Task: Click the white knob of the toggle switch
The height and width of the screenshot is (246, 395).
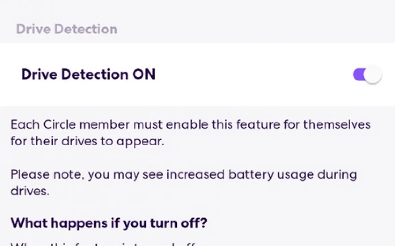Action: click(373, 75)
